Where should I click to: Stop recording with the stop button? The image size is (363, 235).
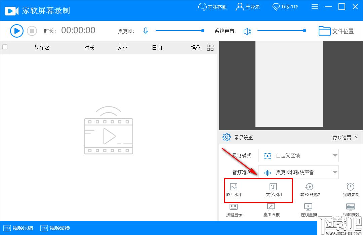pos(32,31)
